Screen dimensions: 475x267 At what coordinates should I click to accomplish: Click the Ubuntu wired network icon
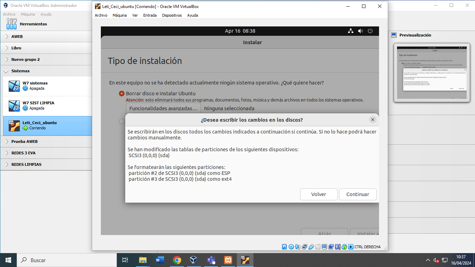(351, 31)
